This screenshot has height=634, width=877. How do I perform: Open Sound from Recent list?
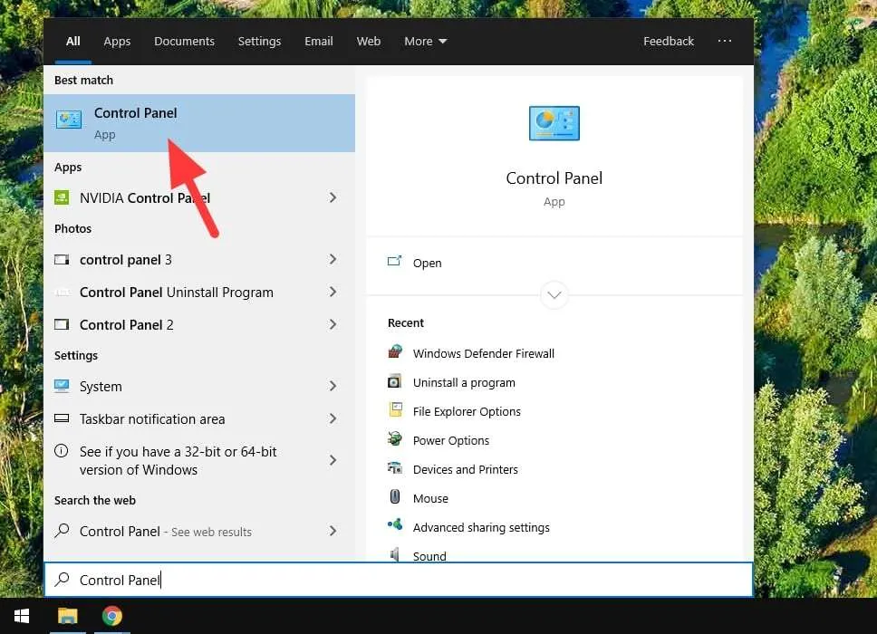point(429,556)
